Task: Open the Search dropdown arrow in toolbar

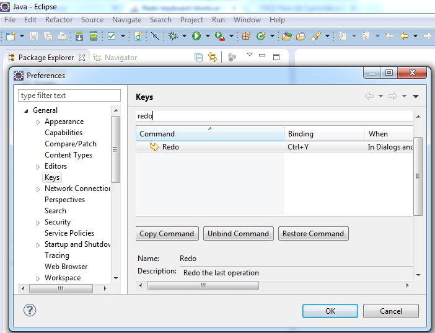Action: coord(327,36)
